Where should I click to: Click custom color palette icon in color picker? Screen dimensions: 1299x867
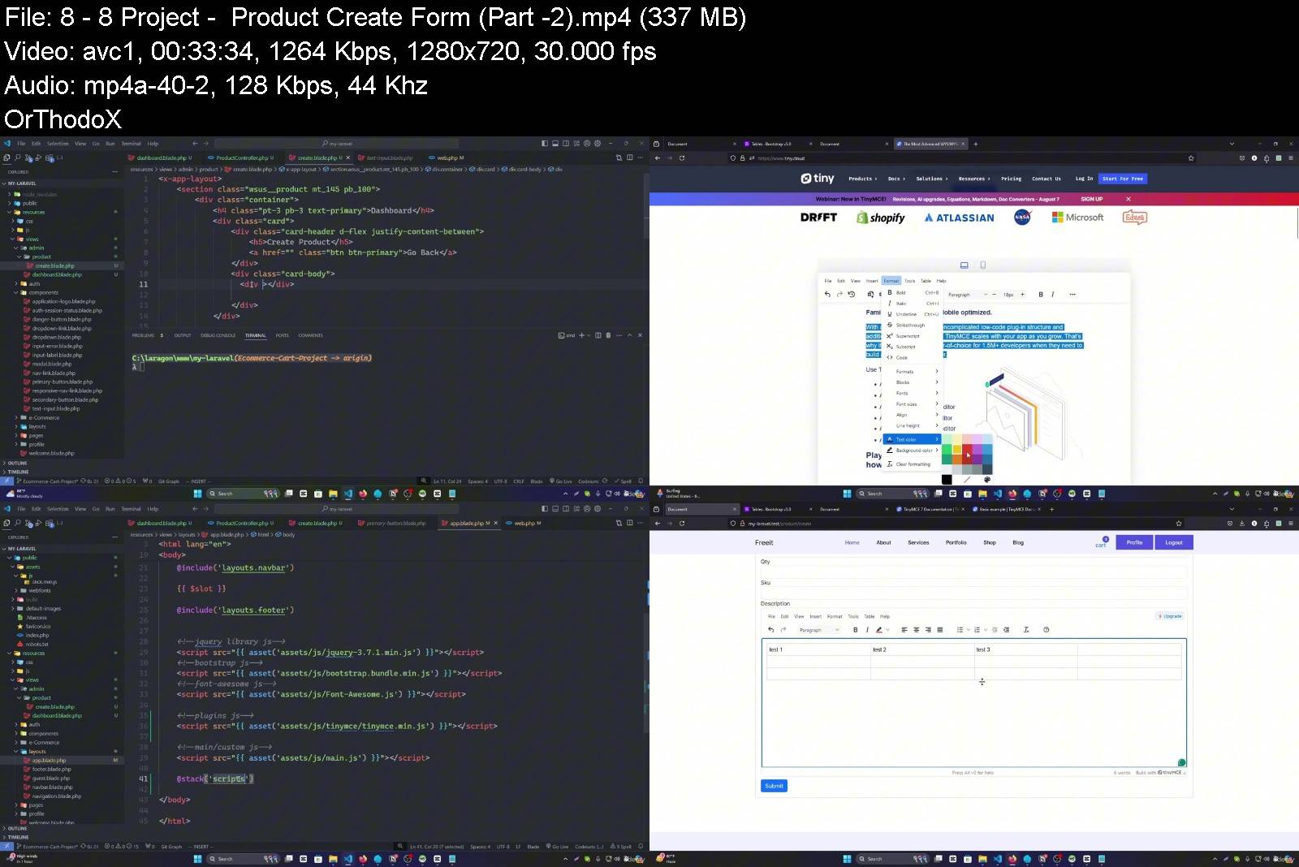coord(987,479)
